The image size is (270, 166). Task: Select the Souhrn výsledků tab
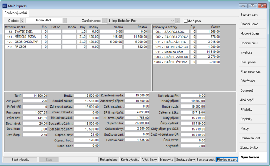point(16,13)
